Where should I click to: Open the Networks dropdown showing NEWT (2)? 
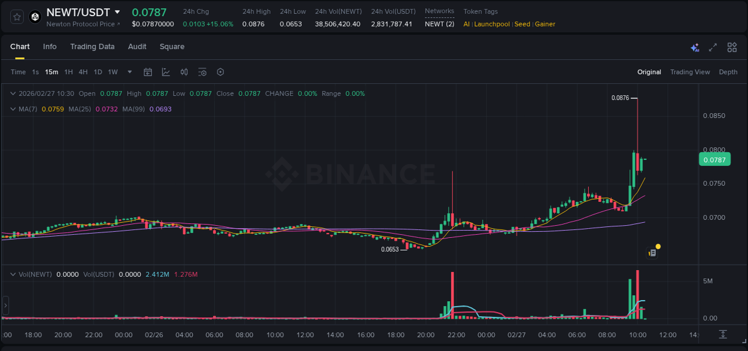439,24
